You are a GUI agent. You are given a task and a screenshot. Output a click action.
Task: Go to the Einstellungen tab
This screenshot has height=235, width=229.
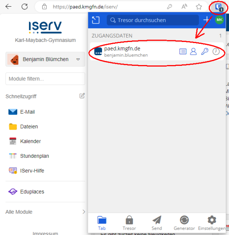(x=212, y=223)
